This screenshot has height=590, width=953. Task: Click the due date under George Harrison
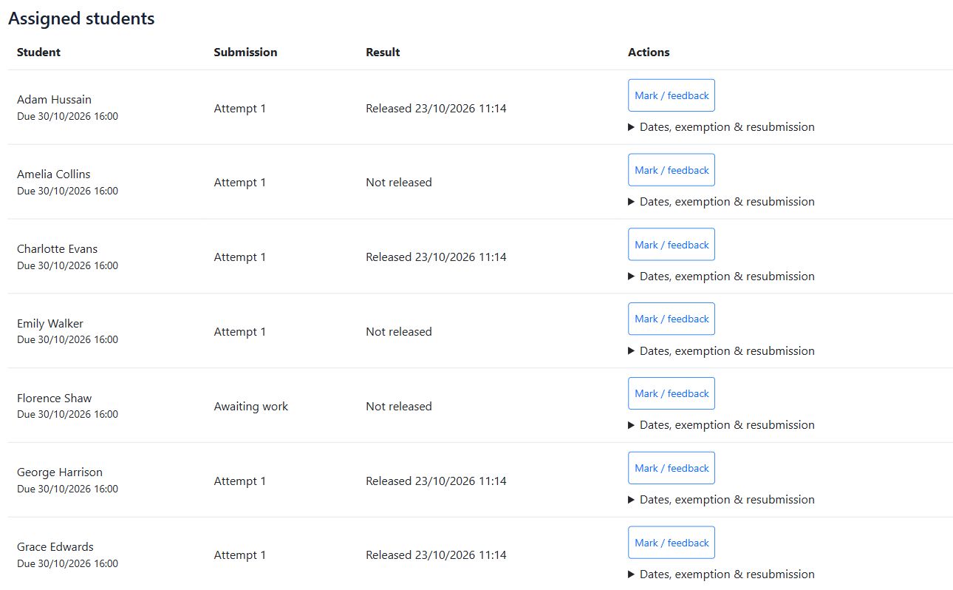point(67,489)
